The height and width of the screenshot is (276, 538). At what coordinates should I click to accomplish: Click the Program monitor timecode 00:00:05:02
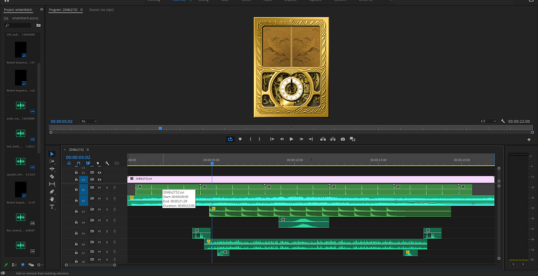61,121
